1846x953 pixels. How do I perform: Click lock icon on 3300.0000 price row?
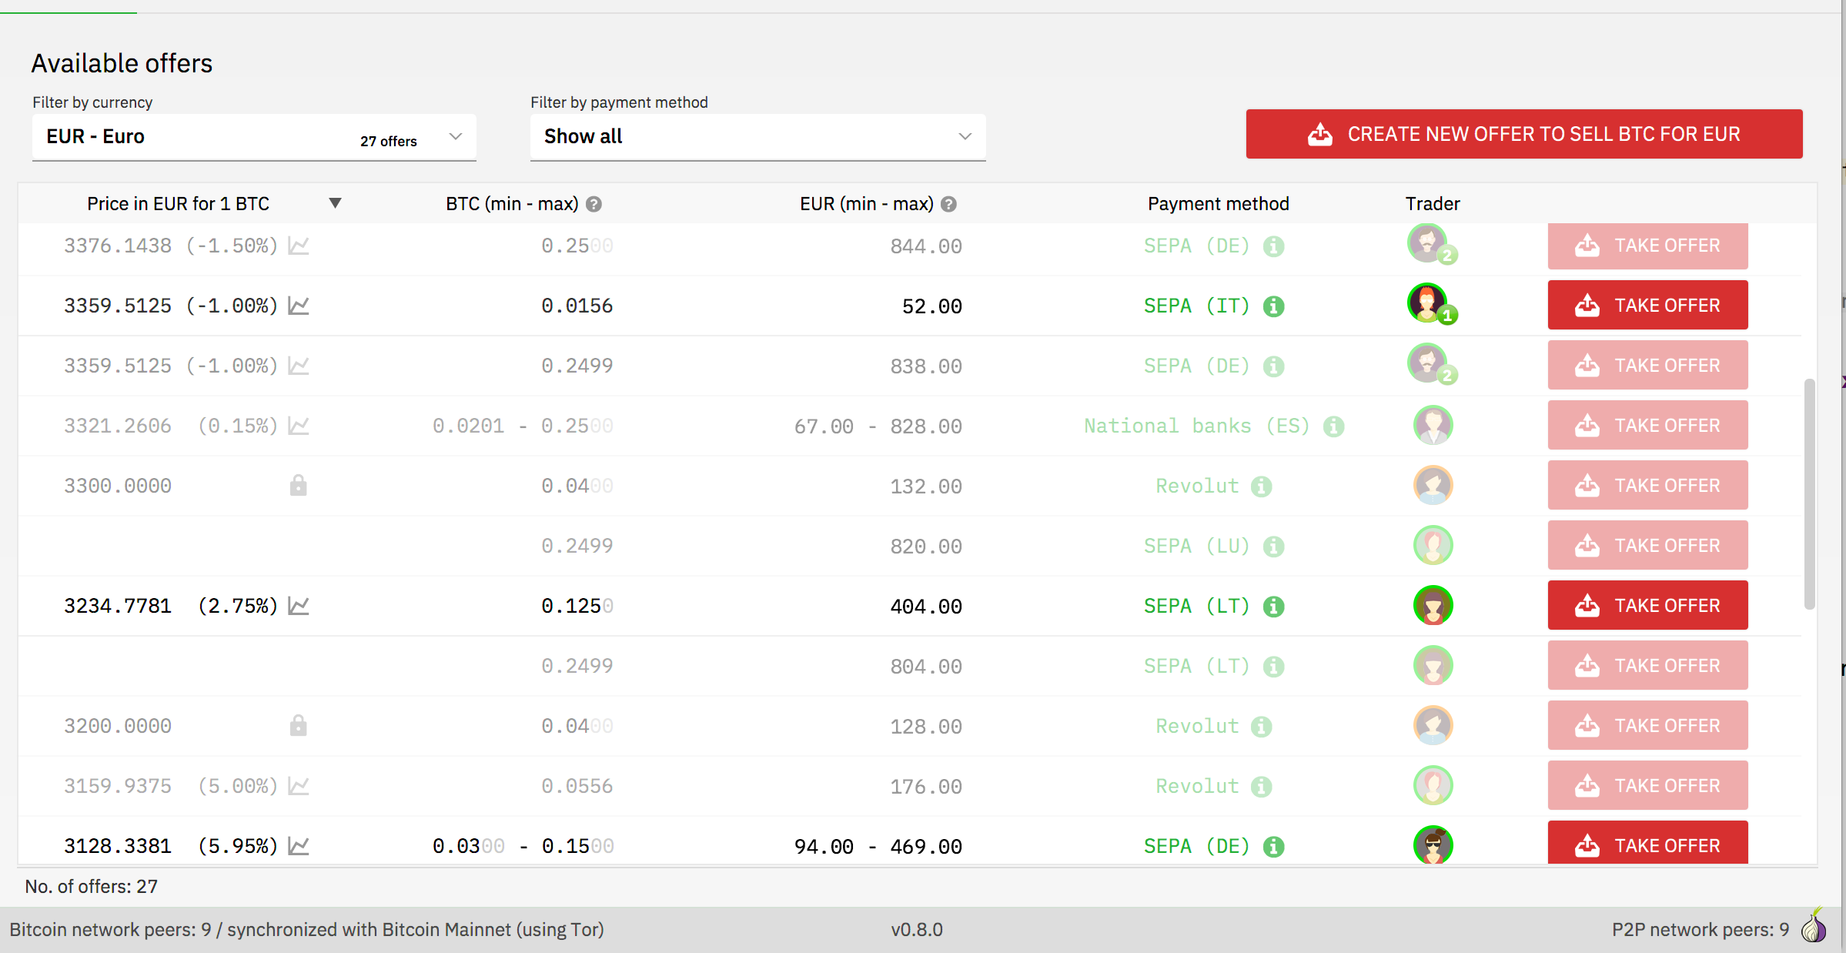pyautogui.click(x=299, y=486)
